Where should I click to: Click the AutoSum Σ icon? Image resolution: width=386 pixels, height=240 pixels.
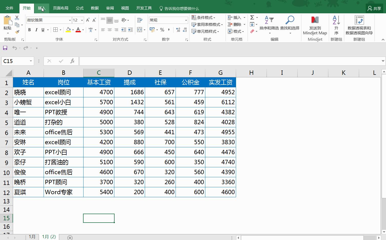point(253,17)
